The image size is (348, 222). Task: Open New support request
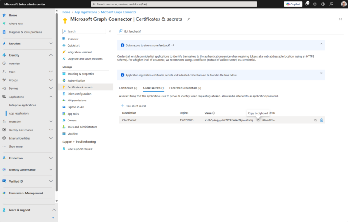pyautogui.click(x=80, y=149)
